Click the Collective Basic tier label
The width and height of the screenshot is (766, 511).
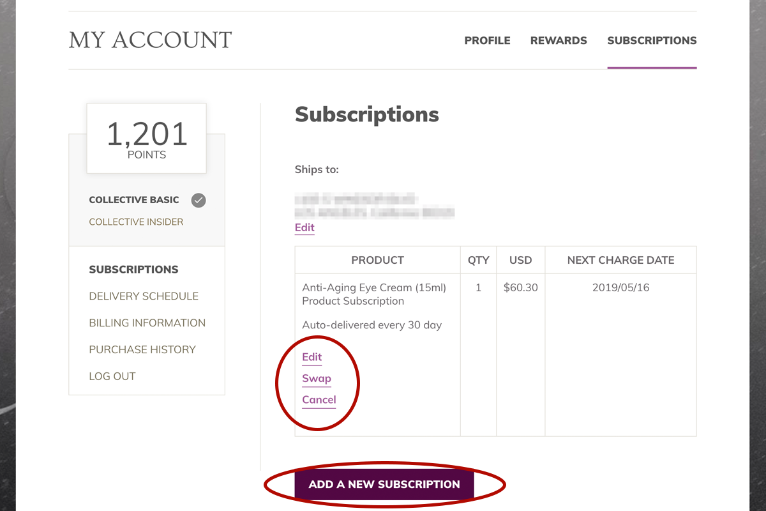[134, 200]
